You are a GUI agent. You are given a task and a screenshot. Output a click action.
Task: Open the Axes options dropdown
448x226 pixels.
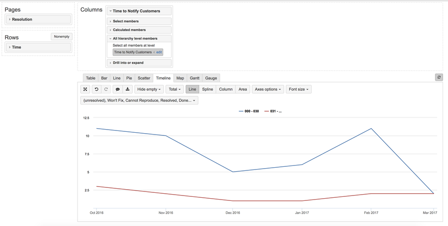268,89
